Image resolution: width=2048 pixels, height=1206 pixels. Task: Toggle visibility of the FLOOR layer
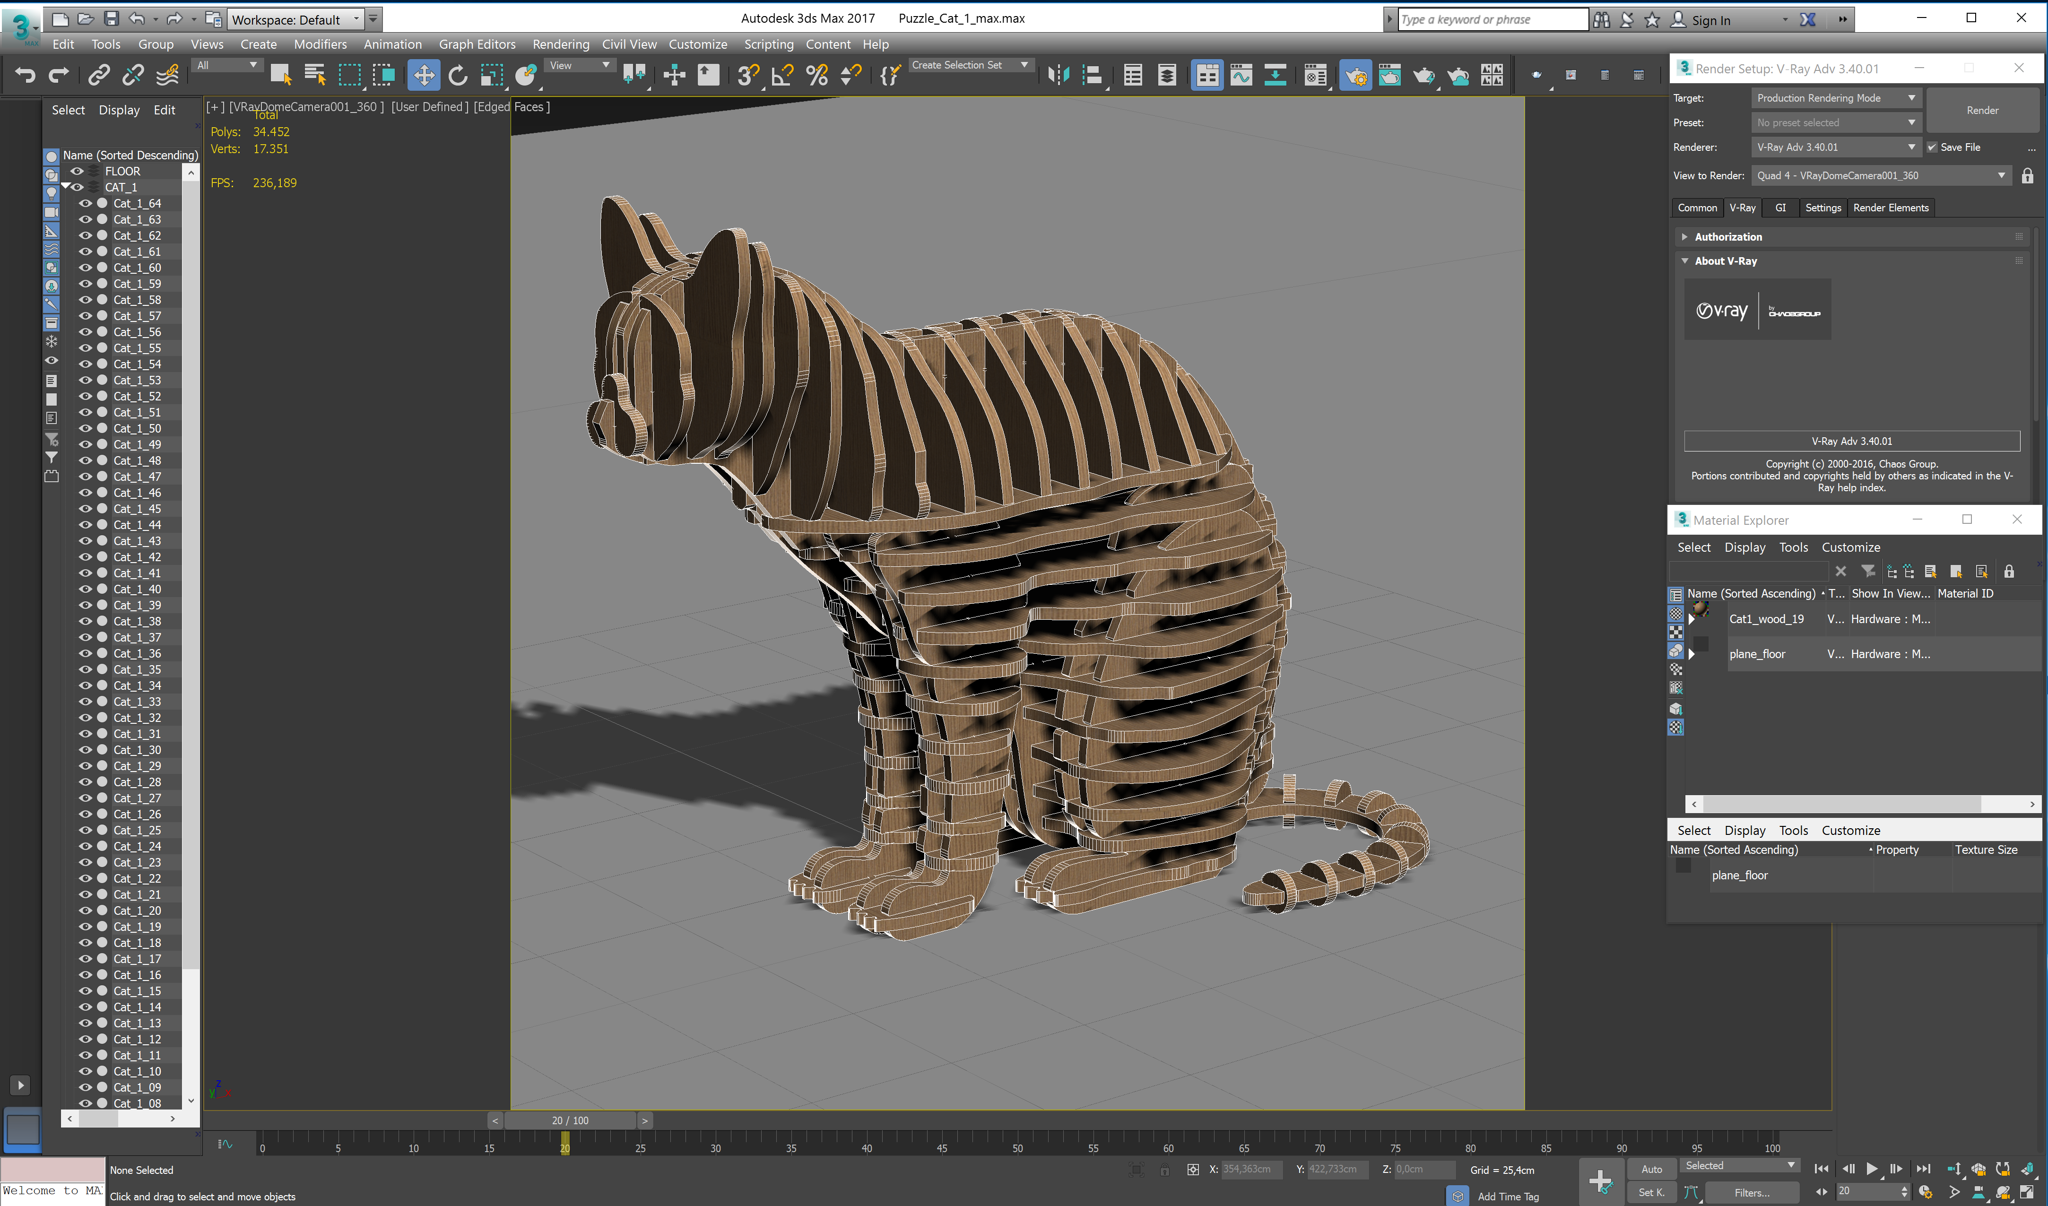click(x=77, y=172)
